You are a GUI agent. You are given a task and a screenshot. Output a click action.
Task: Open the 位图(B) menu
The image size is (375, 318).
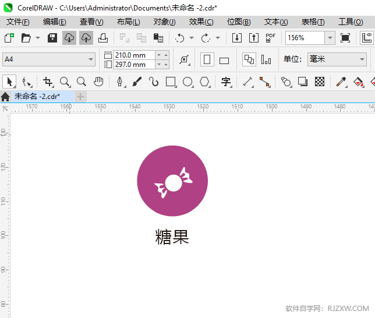point(239,22)
